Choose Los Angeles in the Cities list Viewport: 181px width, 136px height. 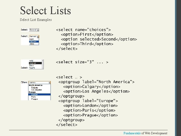point(39,90)
